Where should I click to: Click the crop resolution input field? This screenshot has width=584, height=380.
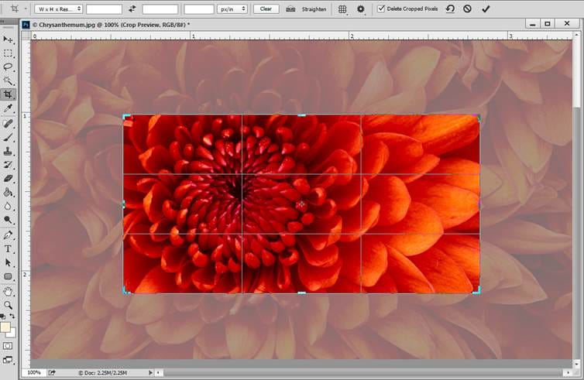click(199, 9)
